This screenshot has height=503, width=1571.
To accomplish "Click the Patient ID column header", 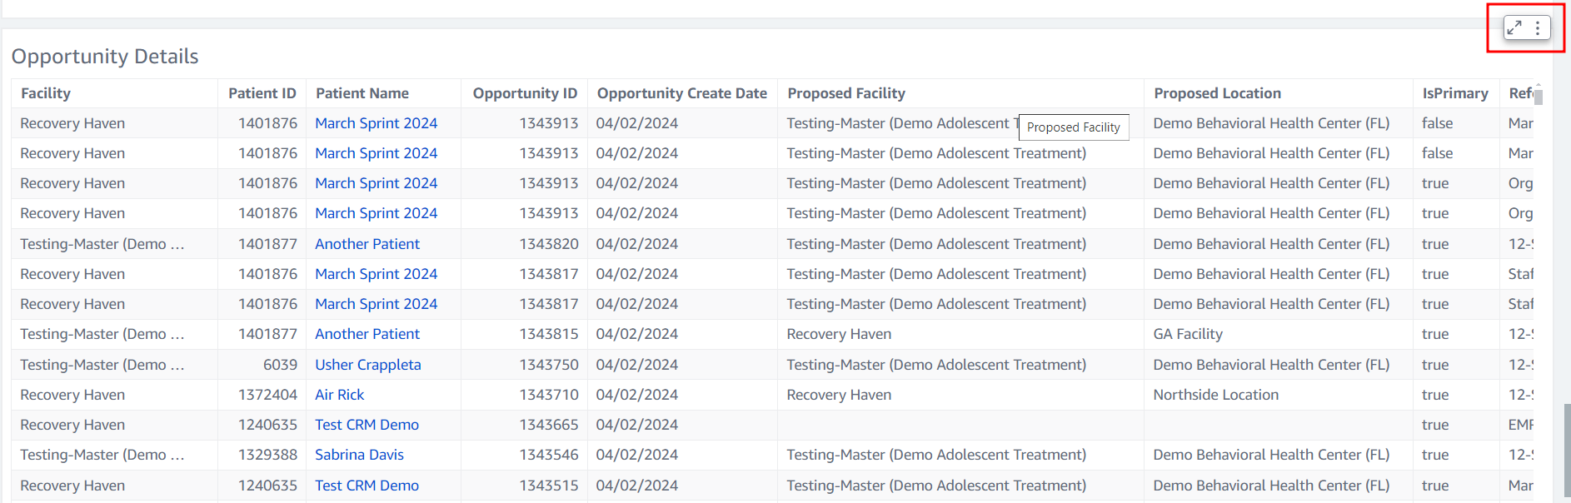I will 262,93.
